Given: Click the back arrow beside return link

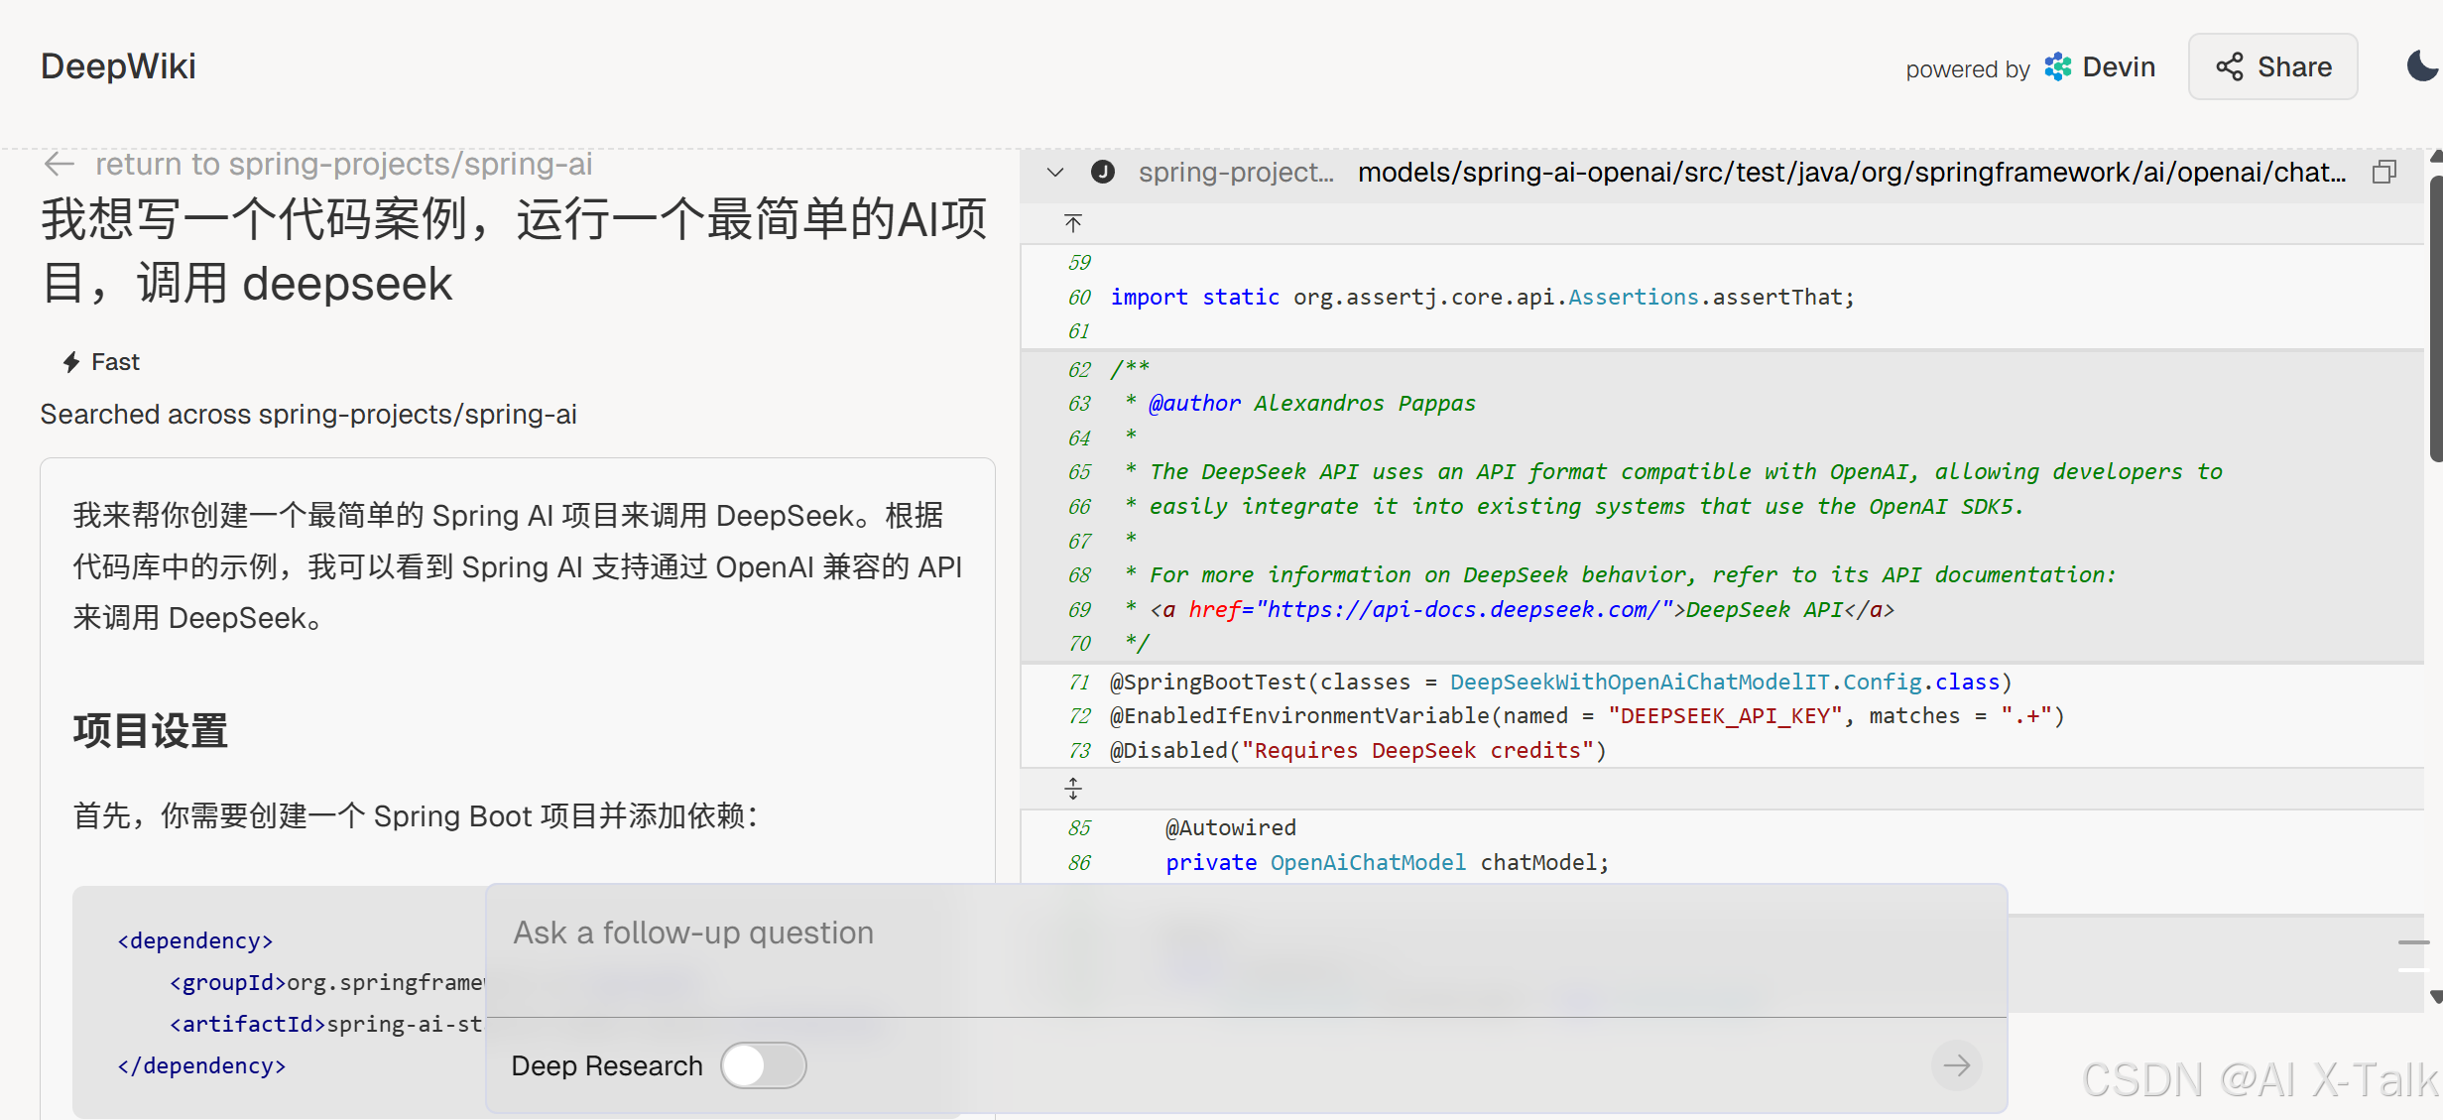Looking at the screenshot, I should [x=59, y=164].
